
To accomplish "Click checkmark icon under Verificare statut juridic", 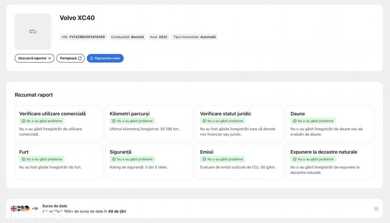I will click(204, 121).
